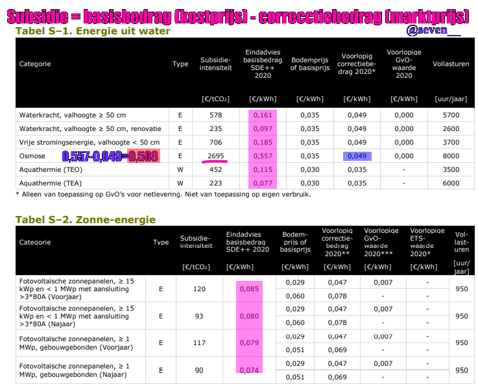Click vollasturen value 5700
Screen dimensions: 478x384
pyautogui.click(x=451, y=115)
